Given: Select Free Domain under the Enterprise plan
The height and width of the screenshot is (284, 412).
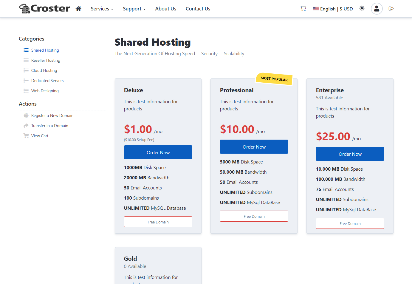Looking at the screenshot, I should [x=350, y=223].
